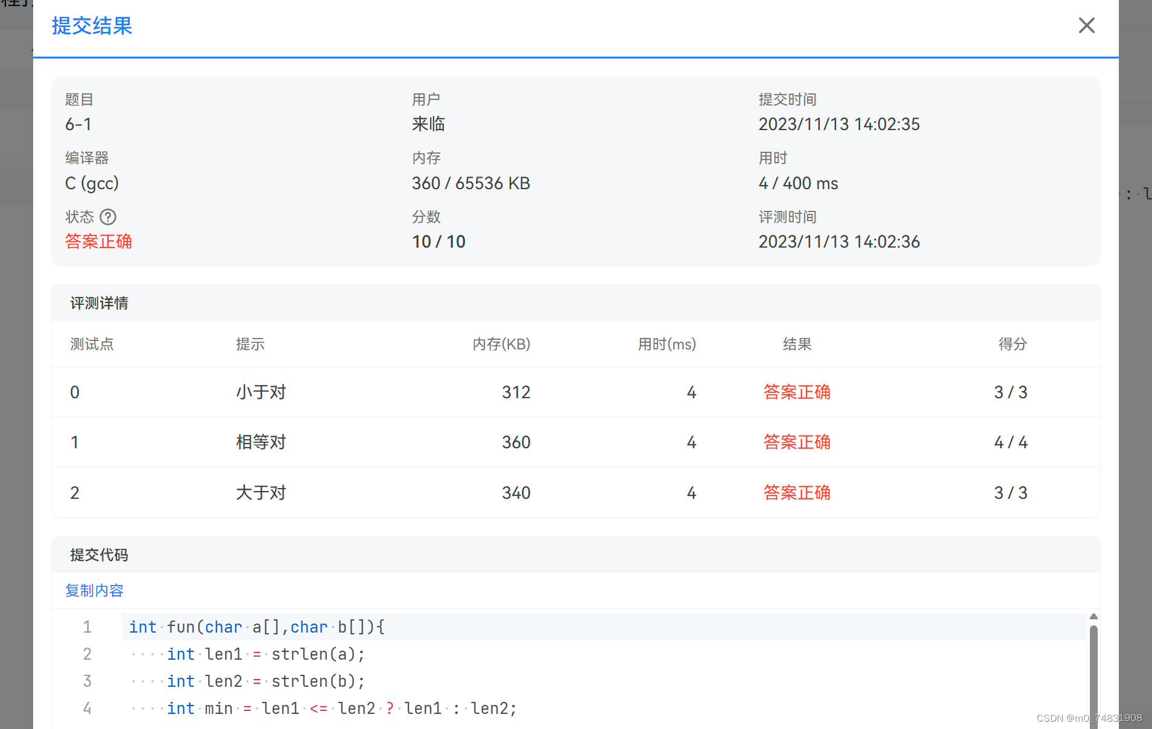Click the 答案正确 result for test point 1
Viewport: 1152px width, 729px height.
click(796, 442)
